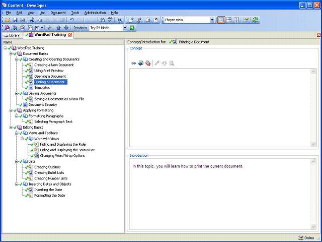Select the Templates tree item

coord(42,88)
